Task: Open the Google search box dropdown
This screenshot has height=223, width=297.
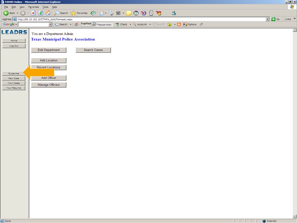Action: point(50,24)
